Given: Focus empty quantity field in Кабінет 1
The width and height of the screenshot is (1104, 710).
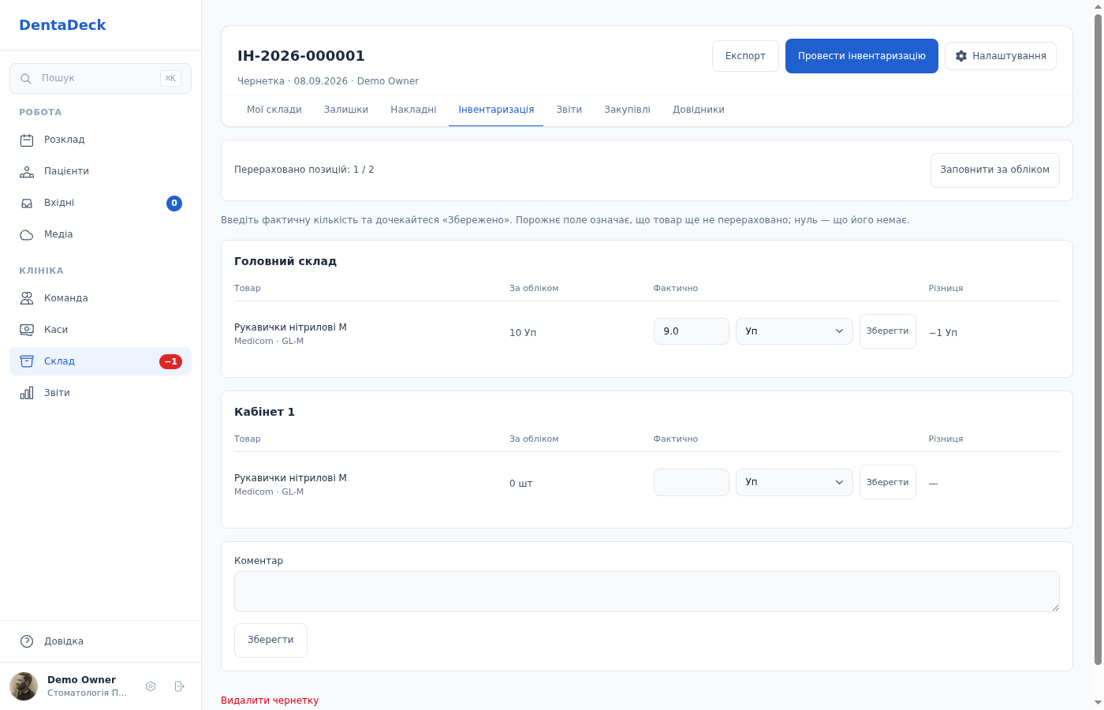Looking at the screenshot, I should tap(692, 482).
